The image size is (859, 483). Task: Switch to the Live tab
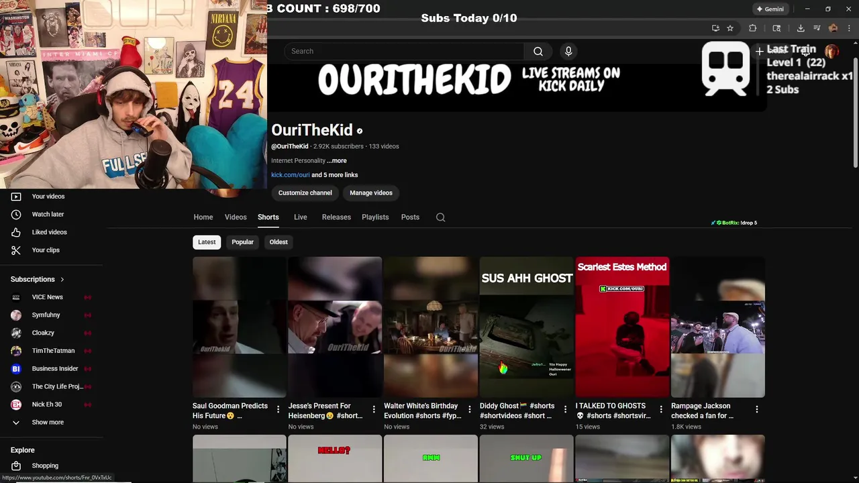point(300,217)
